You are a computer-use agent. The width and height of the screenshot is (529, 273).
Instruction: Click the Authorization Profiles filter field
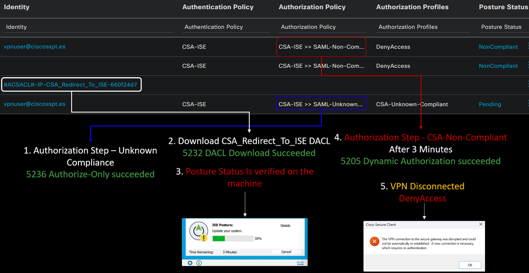tap(423, 28)
